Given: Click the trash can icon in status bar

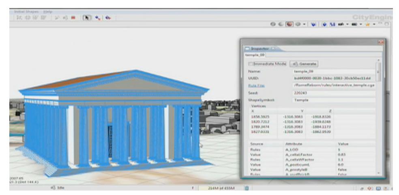Looking at the screenshot, I should point(247,188).
